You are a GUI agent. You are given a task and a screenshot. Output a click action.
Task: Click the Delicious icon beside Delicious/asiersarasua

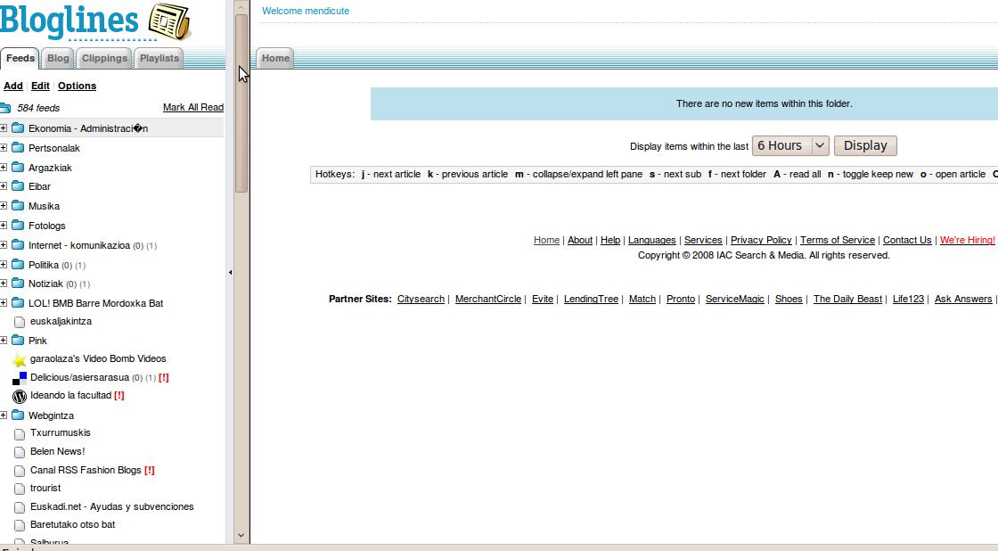[x=19, y=378]
